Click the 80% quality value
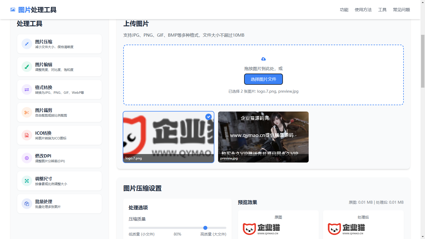The image size is (425, 239). 177,234
